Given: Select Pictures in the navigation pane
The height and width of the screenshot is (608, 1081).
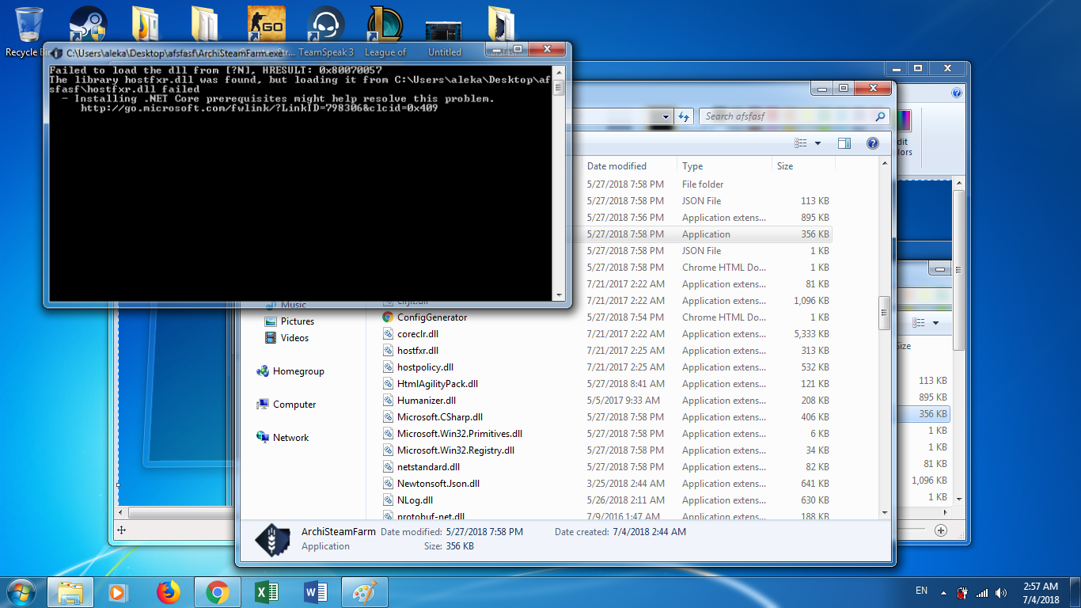Looking at the screenshot, I should [x=289, y=321].
